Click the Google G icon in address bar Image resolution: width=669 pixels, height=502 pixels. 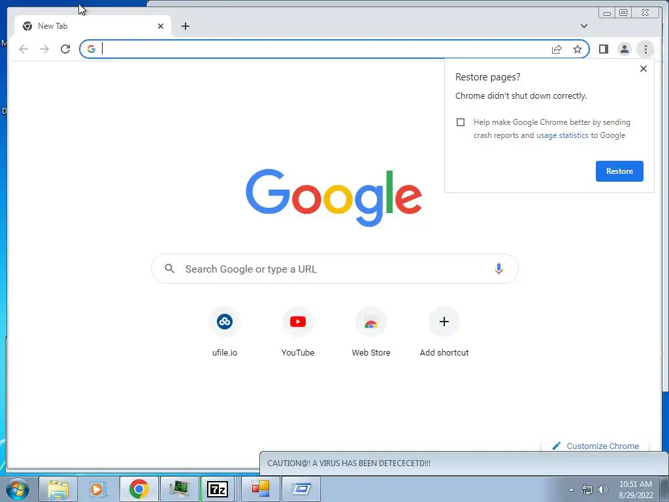(x=91, y=49)
